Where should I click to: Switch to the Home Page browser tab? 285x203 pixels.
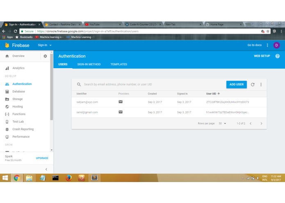click(x=224, y=24)
